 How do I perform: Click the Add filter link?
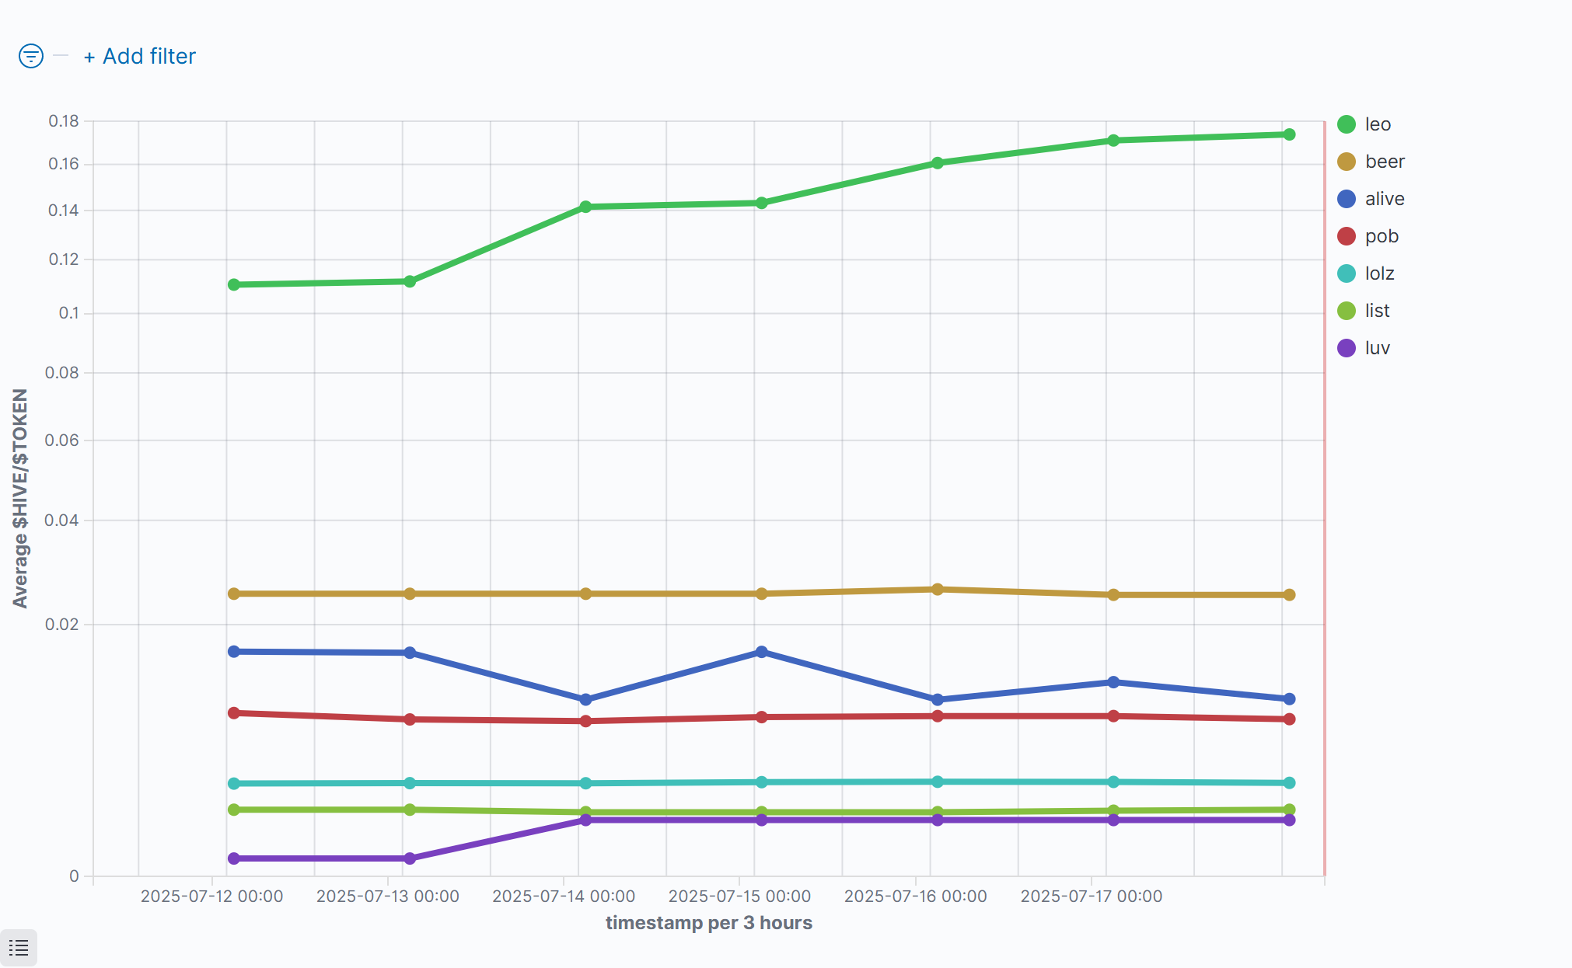coord(140,56)
